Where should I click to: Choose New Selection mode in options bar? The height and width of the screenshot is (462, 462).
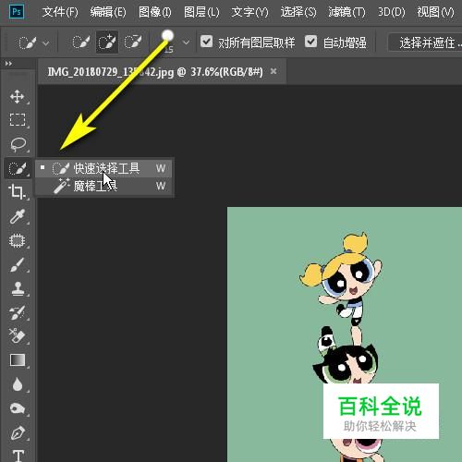click(x=81, y=43)
